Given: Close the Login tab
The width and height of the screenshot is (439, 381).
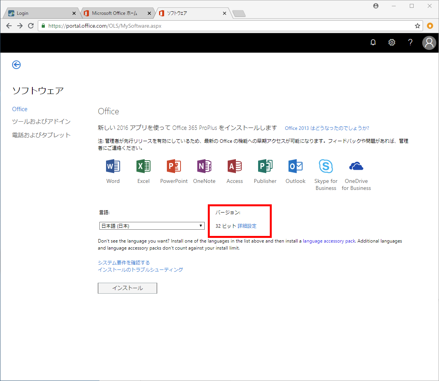Looking at the screenshot, I should coord(74,13).
